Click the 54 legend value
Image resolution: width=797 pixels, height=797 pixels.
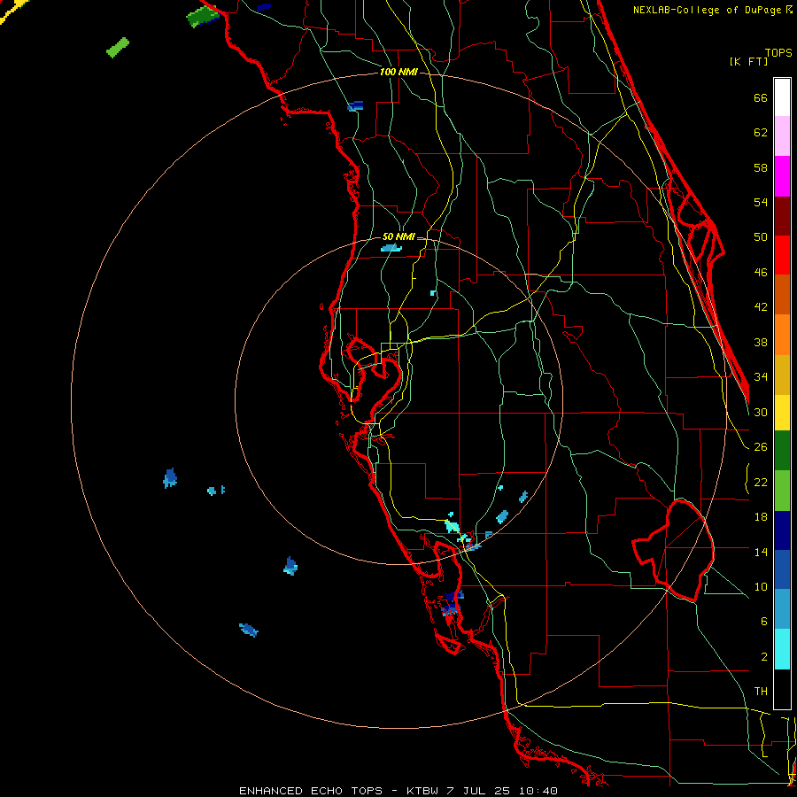click(x=761, y=202)
